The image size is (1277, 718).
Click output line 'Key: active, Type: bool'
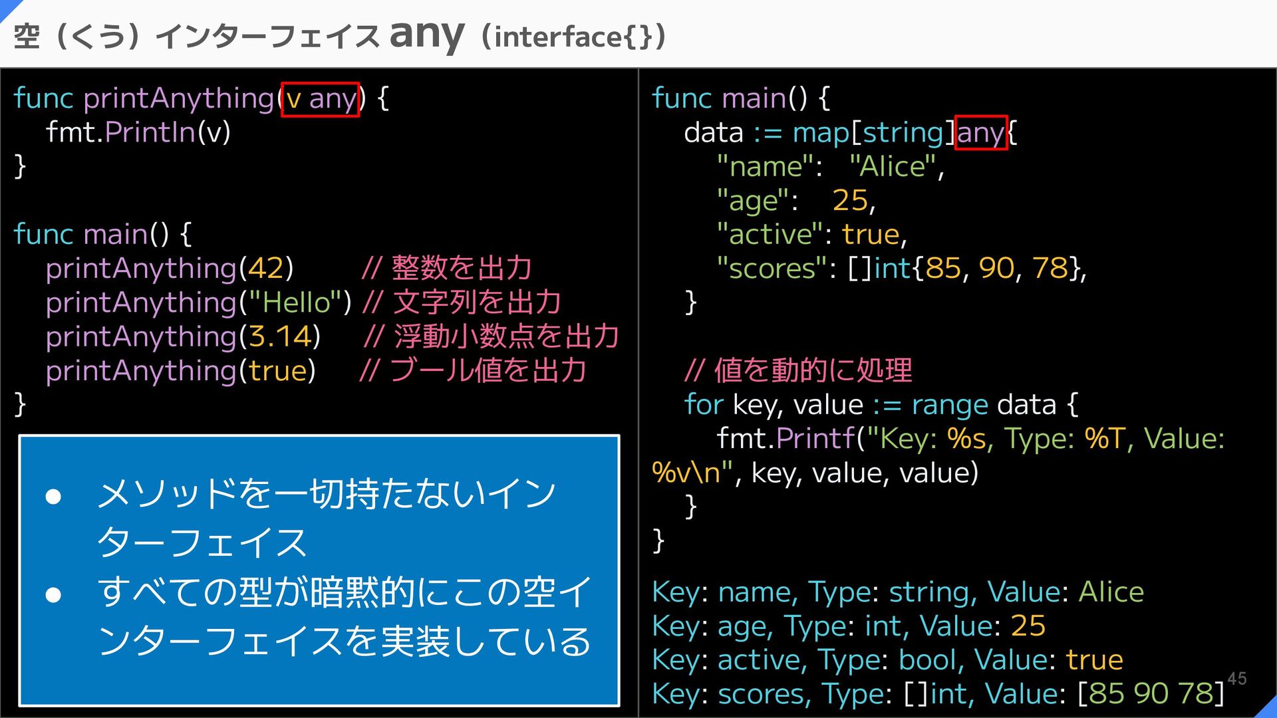click(887, 659)
